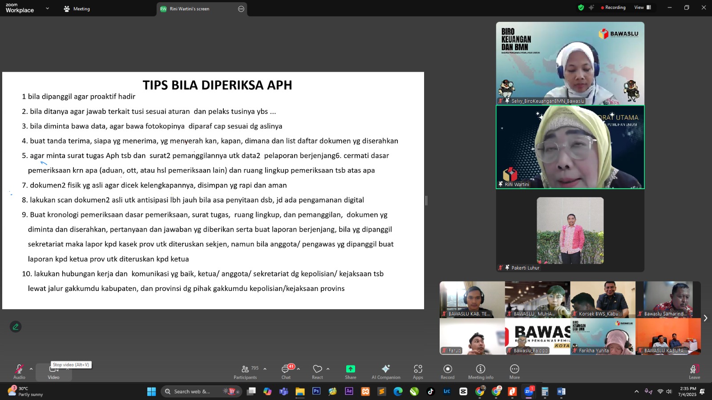Screen dimensions: 712x400
Task: Click the green encryption shield icon
Action: tap(581, 8)
